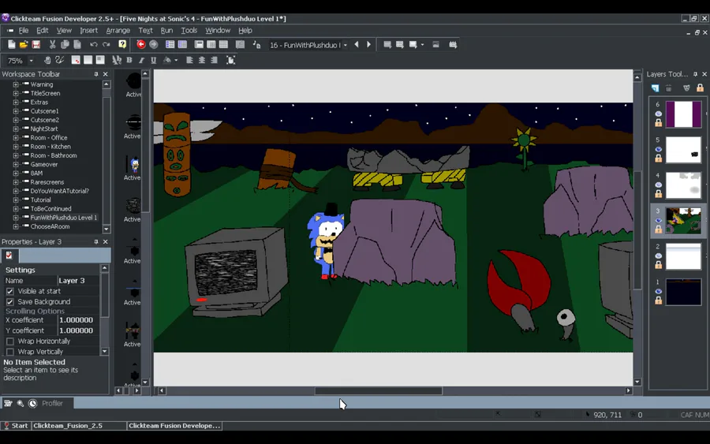Screen dimensions: 710x444
Task: Click the Save floppy disk icon
Action: 35,44
